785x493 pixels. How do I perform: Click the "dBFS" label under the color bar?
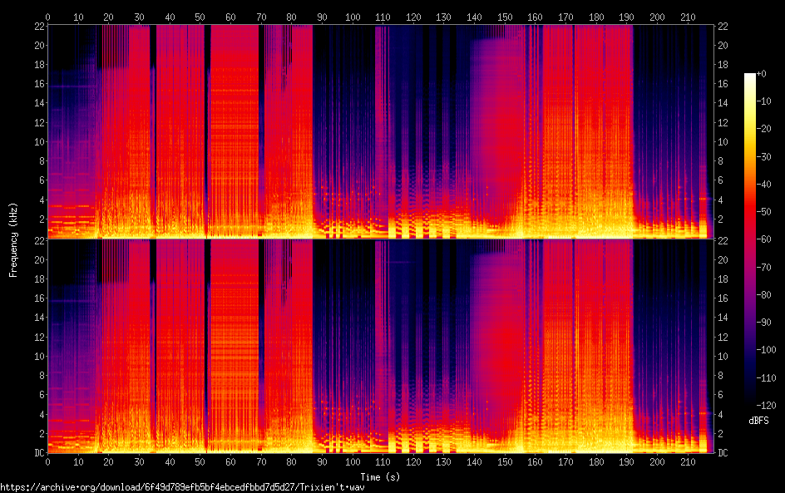click(758, 422)
